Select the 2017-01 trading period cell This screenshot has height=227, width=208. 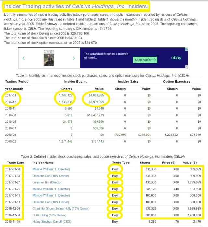point(10,95)
